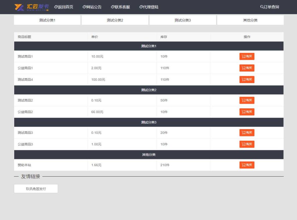The width and height of the screenshot is (297, 220).
Task: Switch to the 其他分类 category tab
Action: pyautogui.click(x=250, y=20)
